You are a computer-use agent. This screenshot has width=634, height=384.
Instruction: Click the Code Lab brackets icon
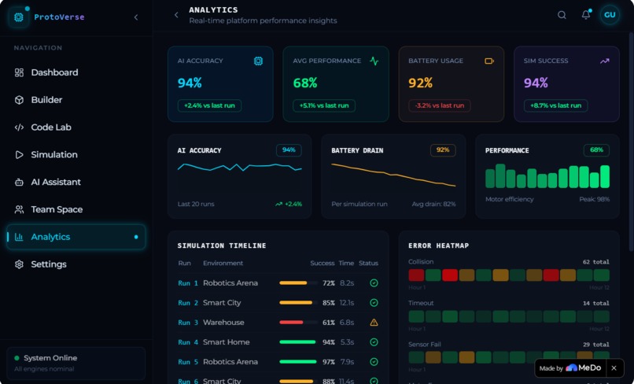19,127
